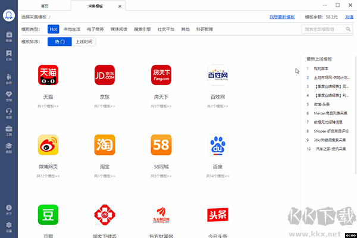Select the 京东 JD.com template icon
This screenshot has height=238, width=357.
click(x=105, y=75)
